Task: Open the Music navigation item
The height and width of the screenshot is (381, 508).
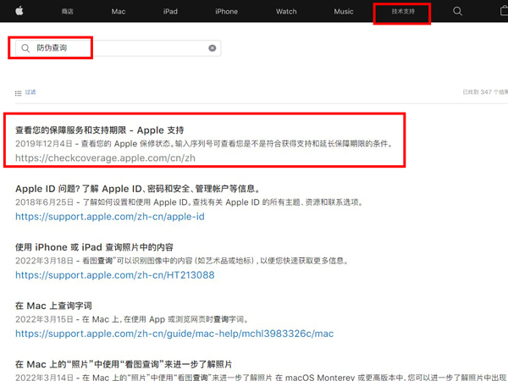Action: click(x=344, y=12)
